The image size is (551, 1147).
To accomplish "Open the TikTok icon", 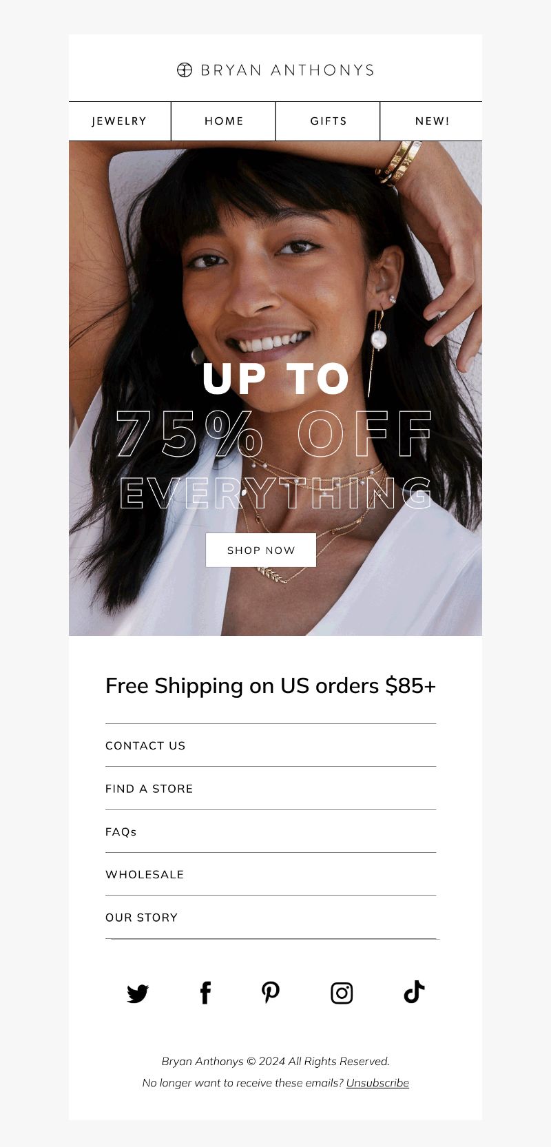I will pos(414,992).
